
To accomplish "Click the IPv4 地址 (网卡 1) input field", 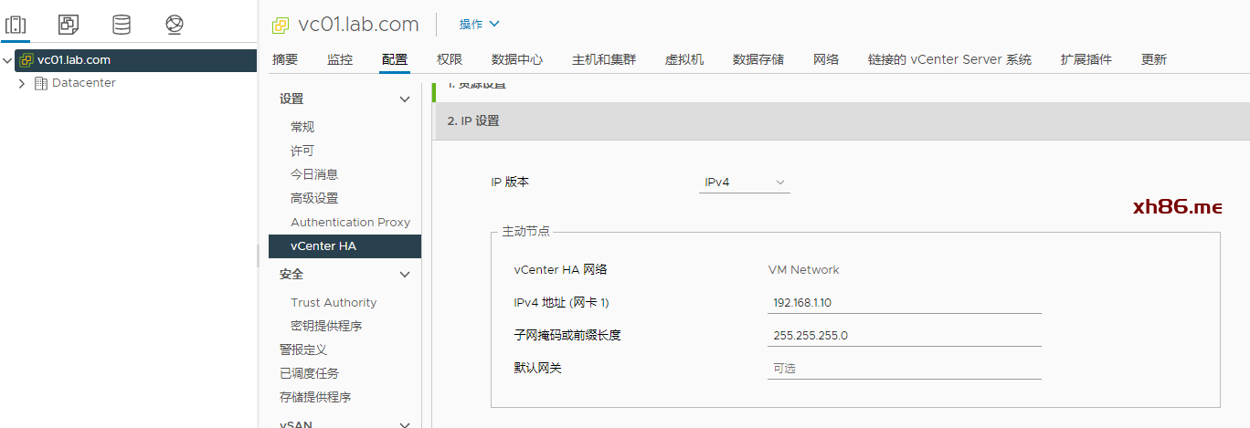I will point(904,303).
